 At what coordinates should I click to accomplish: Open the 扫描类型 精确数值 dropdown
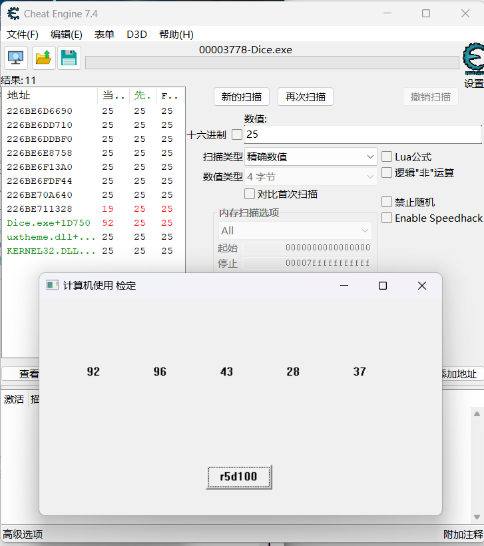(311, 157)
